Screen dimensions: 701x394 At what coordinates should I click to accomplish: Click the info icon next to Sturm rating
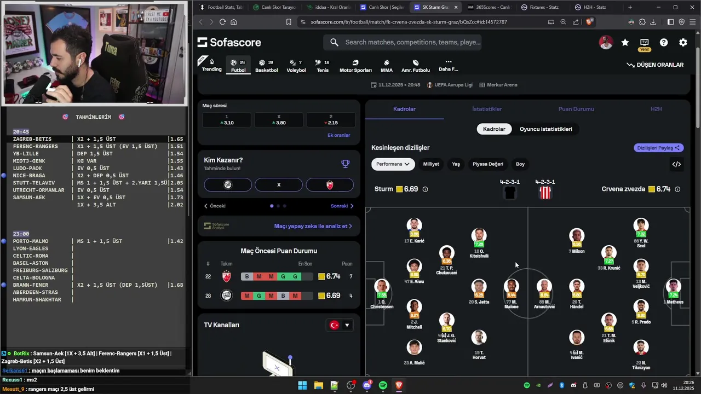[425, 189]
